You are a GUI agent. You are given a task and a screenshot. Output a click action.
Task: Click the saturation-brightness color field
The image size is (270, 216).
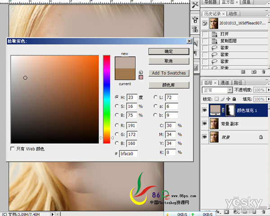click(x=55, y=99)
